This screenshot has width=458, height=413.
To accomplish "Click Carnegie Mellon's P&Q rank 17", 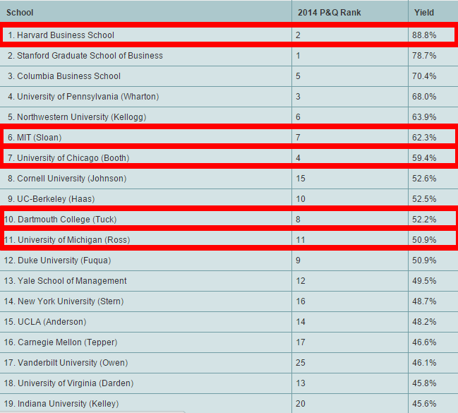I will tap(301, 342).
